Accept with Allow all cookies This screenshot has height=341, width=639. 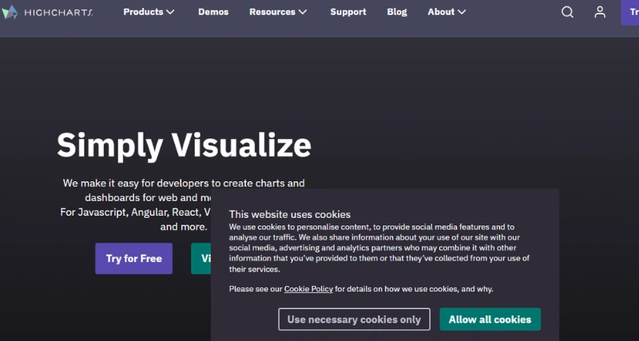click(x=490, y=319)
